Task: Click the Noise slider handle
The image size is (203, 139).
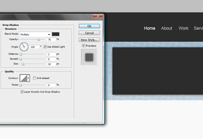Action: pos(21,85)
